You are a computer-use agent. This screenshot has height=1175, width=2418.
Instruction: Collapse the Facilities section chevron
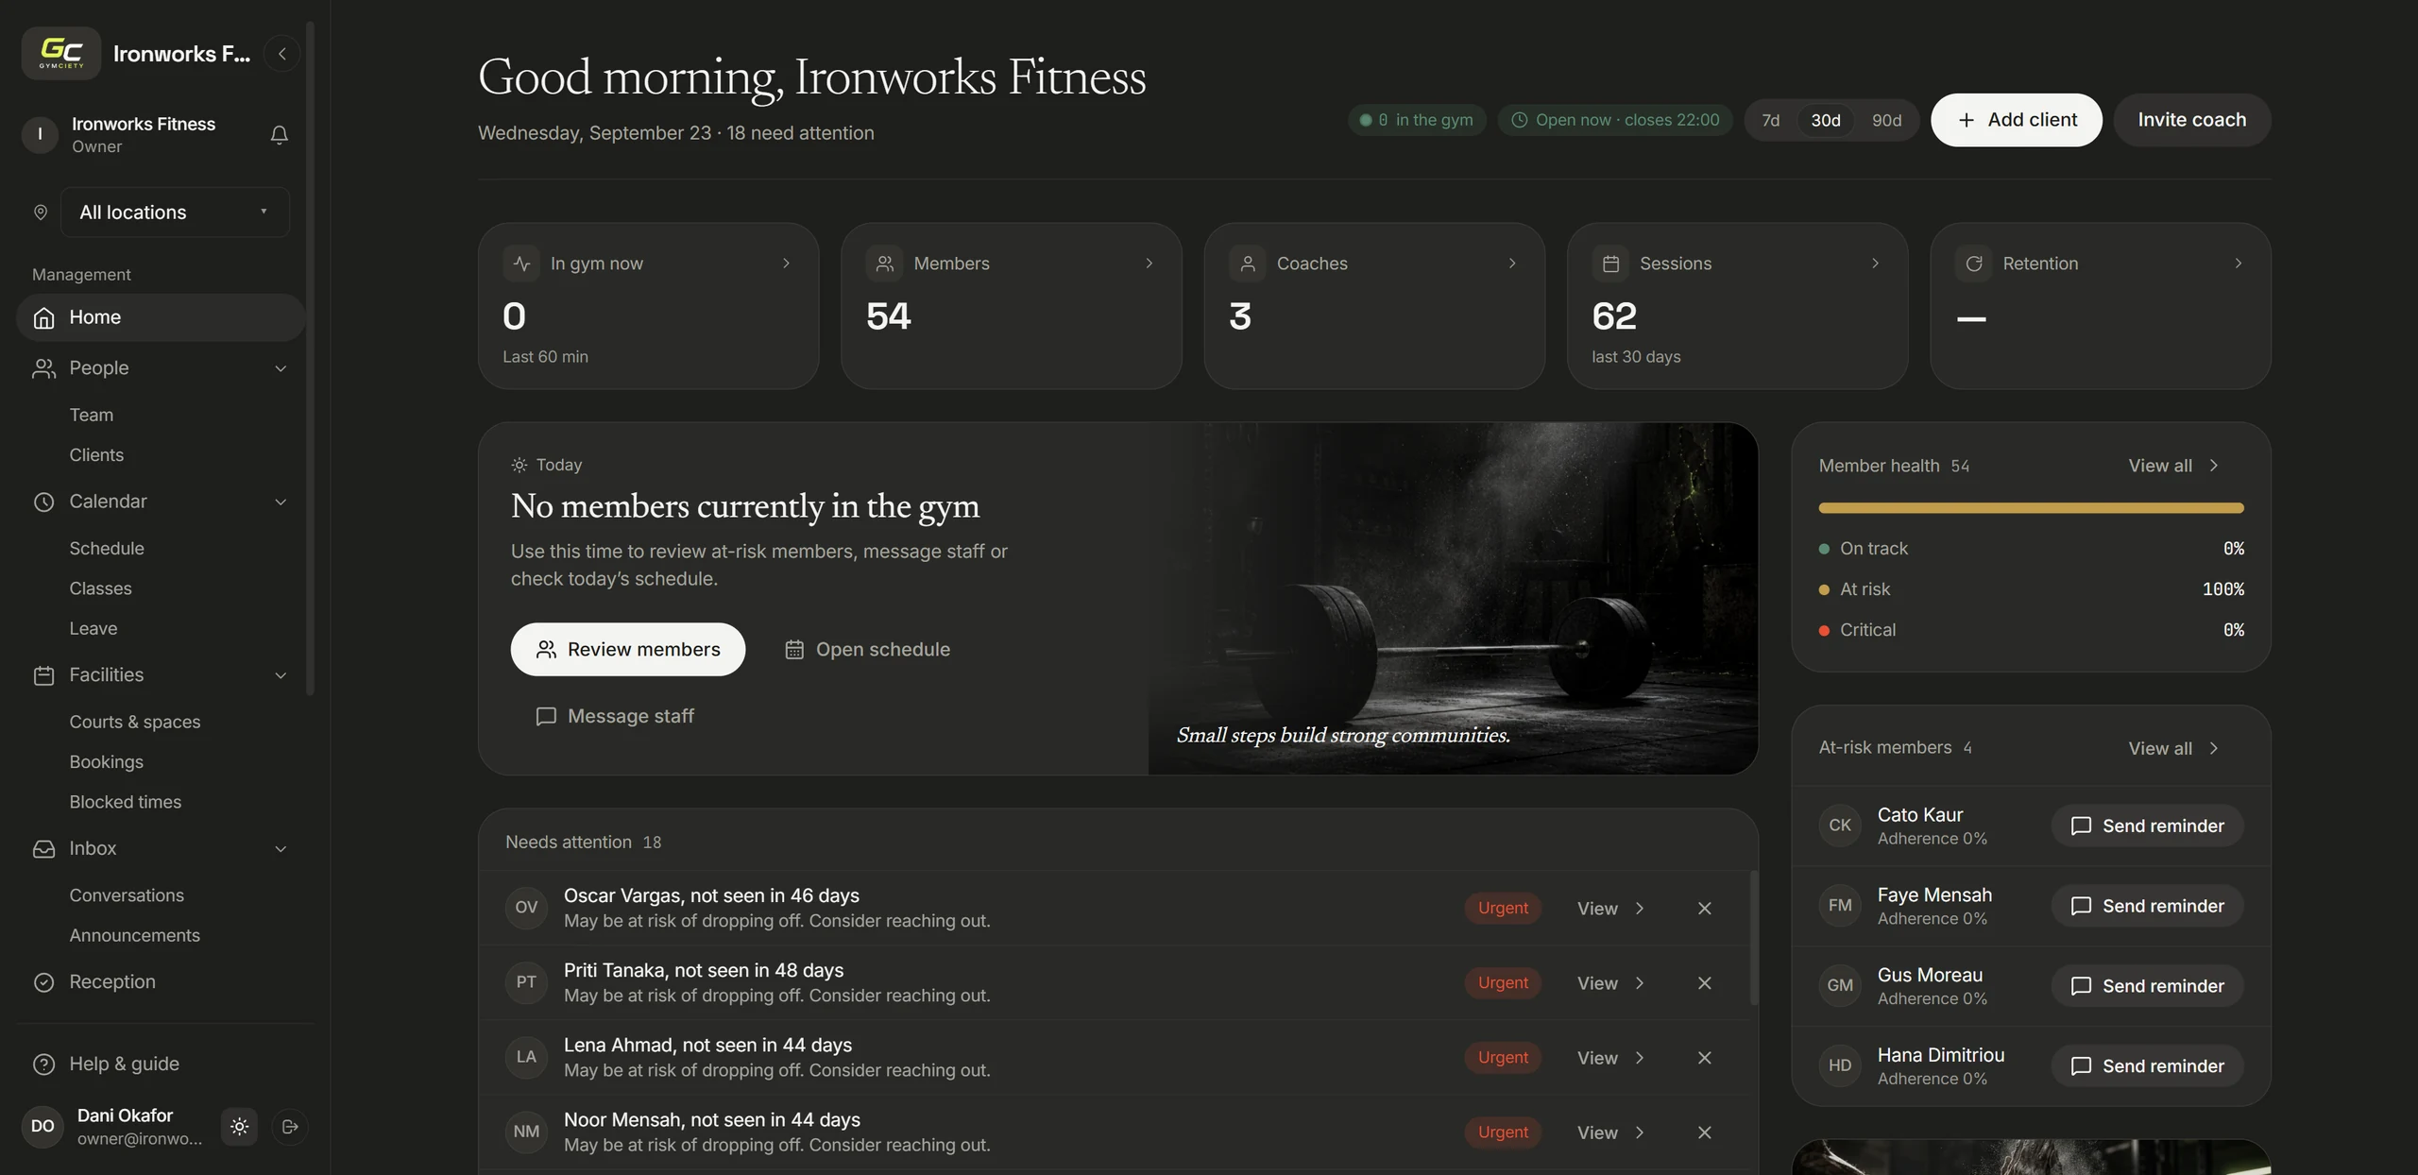pos(281,675)
